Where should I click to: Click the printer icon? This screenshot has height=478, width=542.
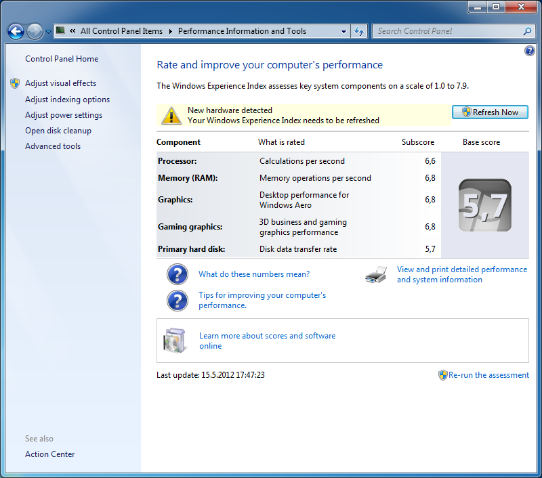376,275
